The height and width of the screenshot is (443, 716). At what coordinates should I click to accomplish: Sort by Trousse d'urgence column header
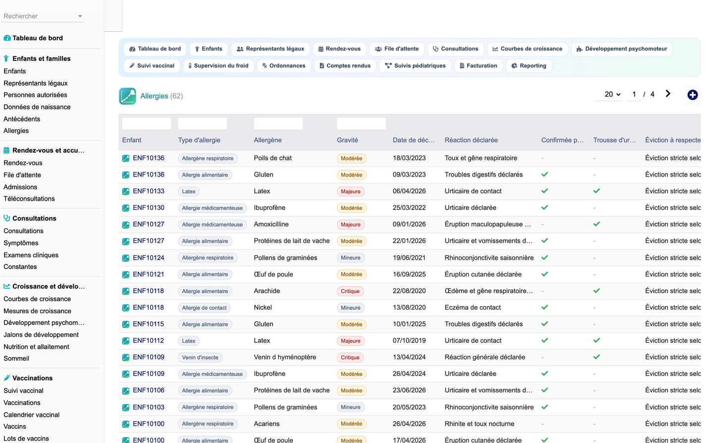[614, 140]
